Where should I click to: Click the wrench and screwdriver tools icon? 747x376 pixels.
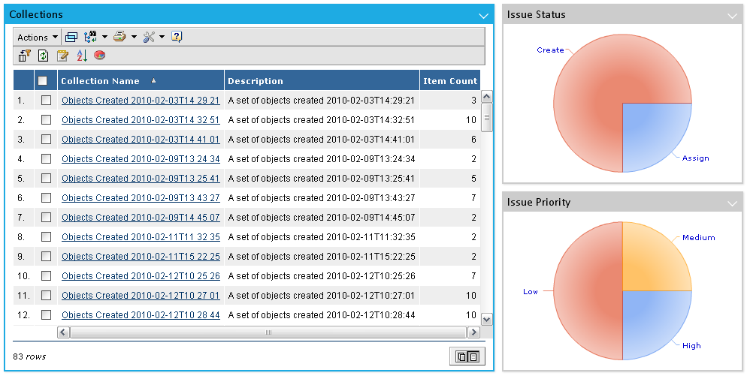[x=149, y=37]
